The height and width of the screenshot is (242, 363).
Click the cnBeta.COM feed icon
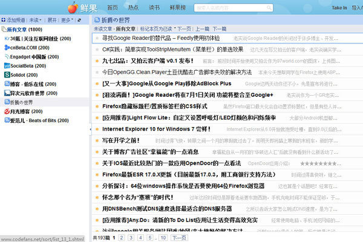(x=7, y=47)
